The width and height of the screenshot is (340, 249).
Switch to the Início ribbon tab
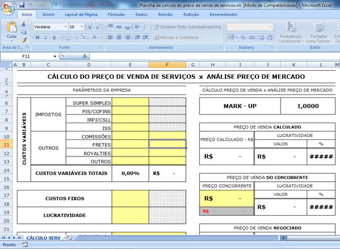coord(27,14)
